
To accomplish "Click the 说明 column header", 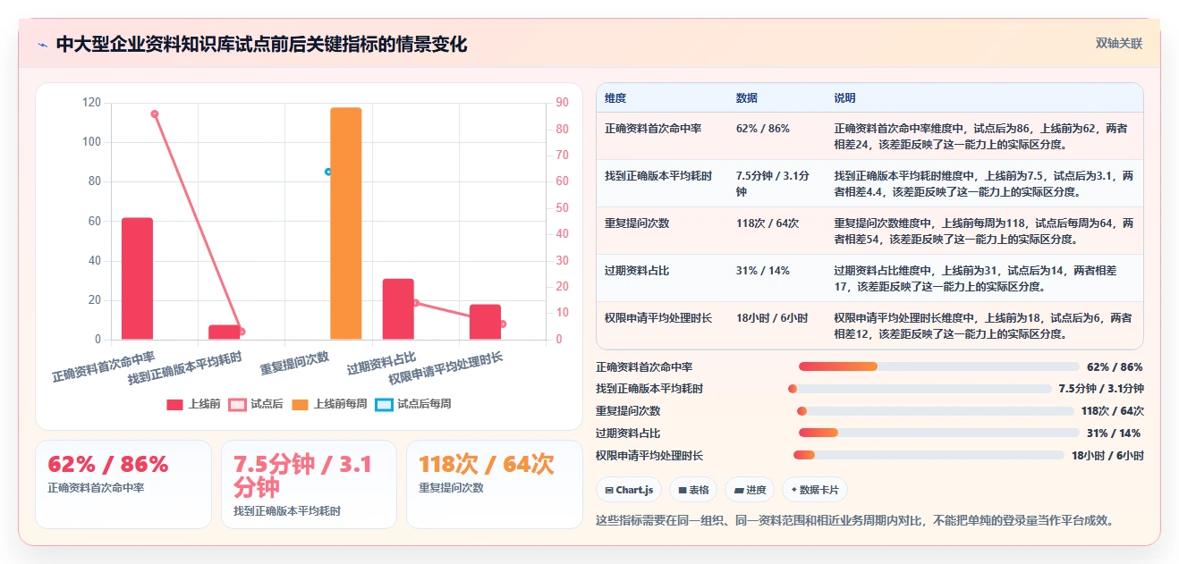I will 845,98.
